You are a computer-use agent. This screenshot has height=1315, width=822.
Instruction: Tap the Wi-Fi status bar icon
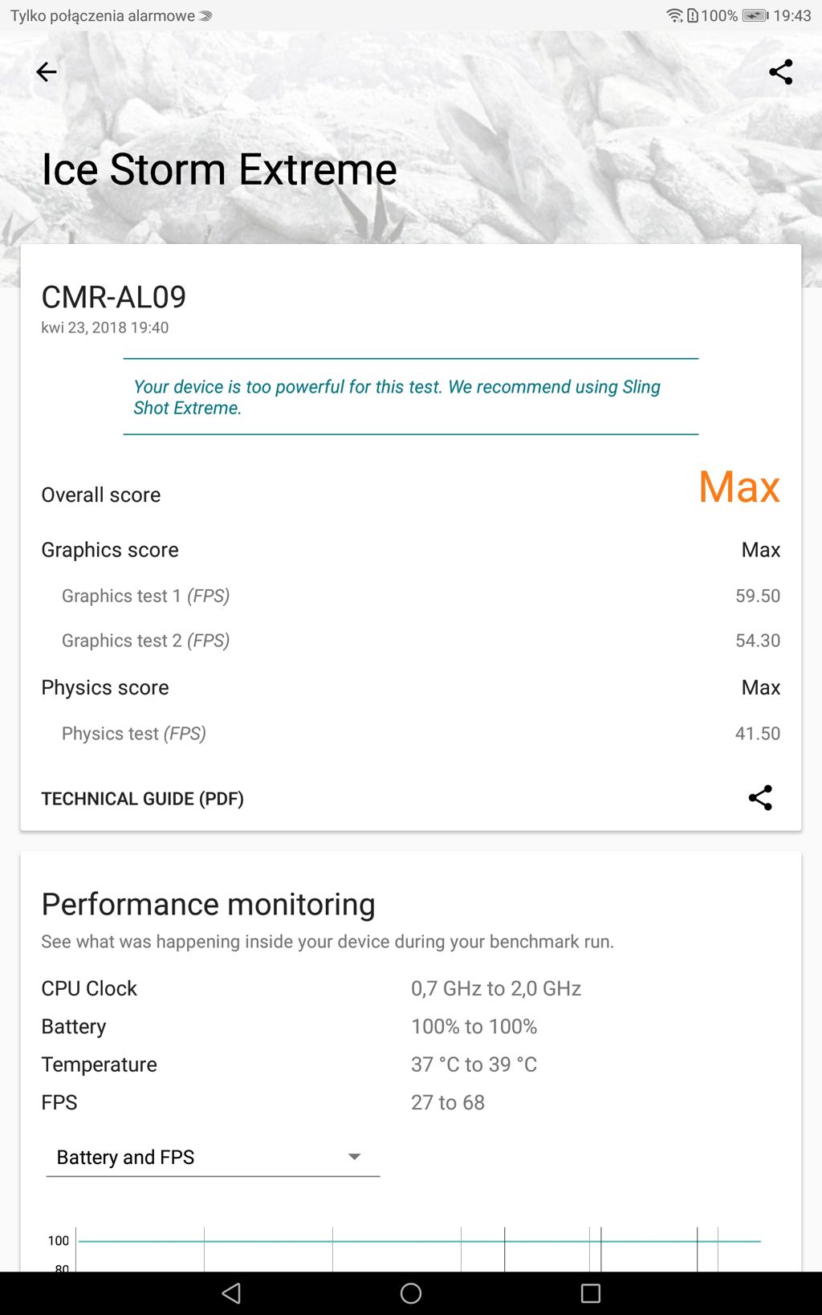(674, 15)
